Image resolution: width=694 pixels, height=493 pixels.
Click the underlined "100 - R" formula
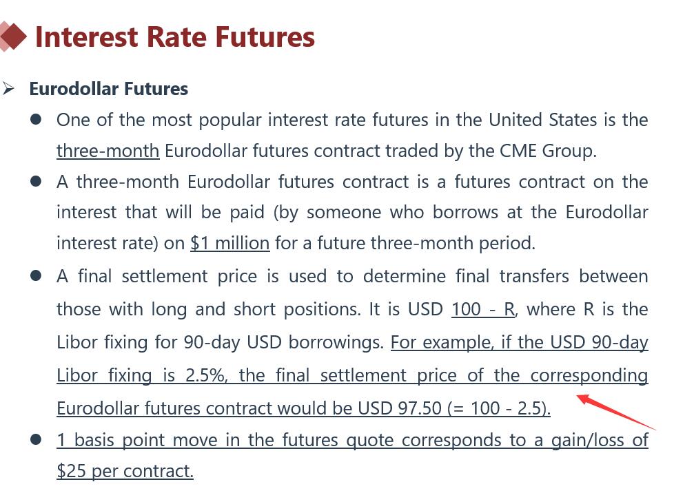[x=482, y=309]
